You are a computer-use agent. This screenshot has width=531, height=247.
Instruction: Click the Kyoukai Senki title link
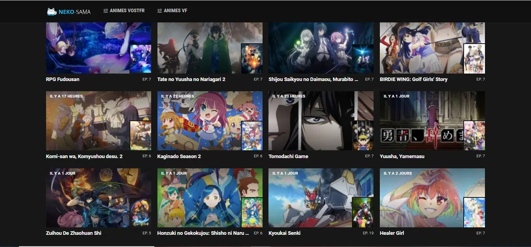coord(285,233)
